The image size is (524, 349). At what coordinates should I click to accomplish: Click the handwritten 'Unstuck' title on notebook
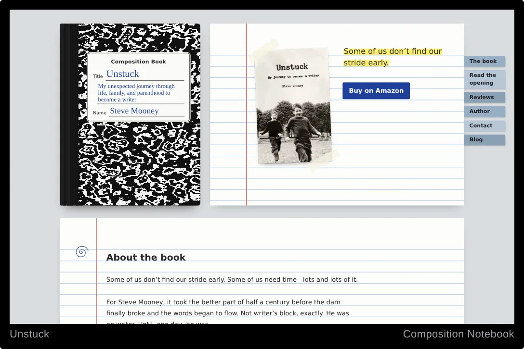pyautogui.click(x=123, y=74)
